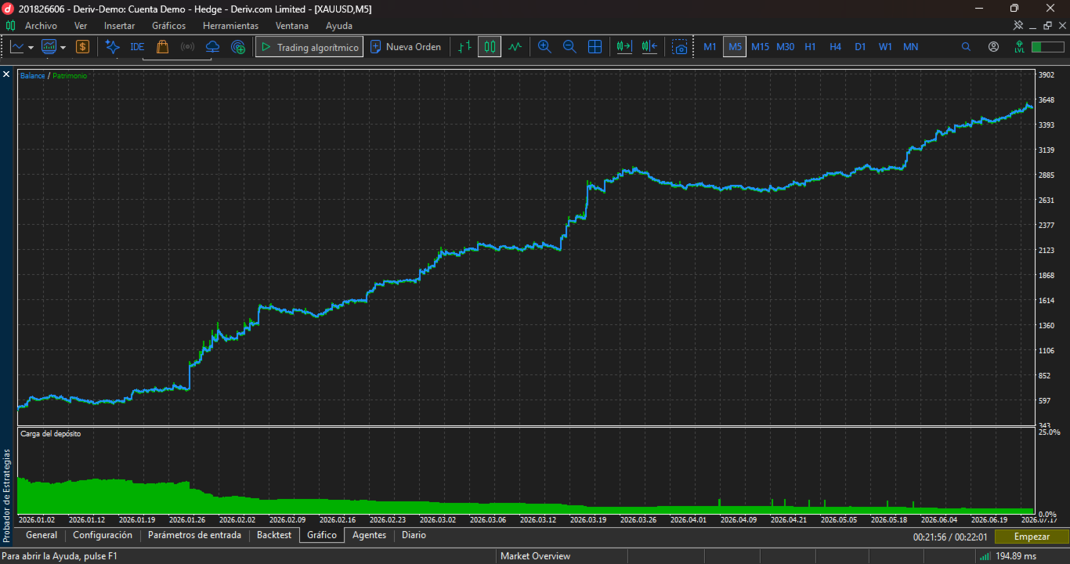
Task: Click the search magnifier icon
Action: click(966, 47)
